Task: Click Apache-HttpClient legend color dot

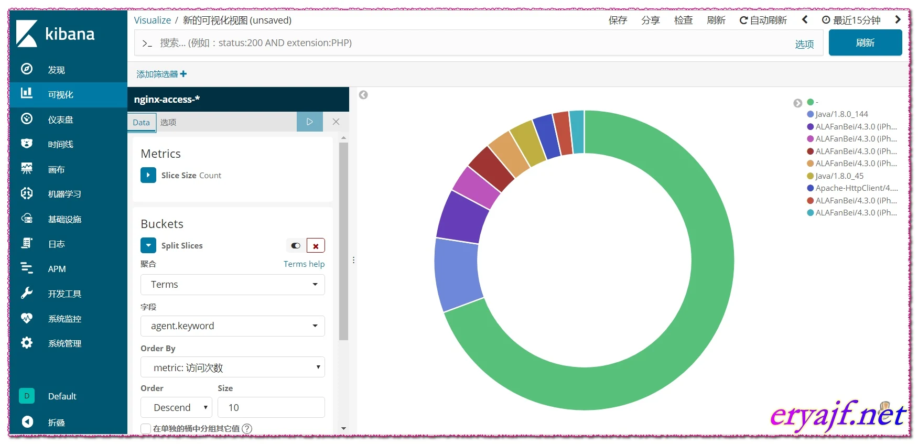Action: point(811,188)
